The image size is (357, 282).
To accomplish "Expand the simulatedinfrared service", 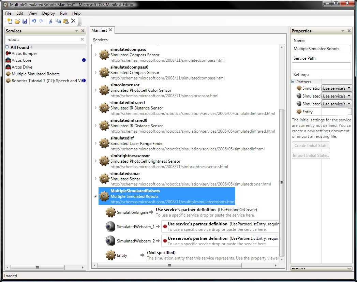I will click(x=96, y=108).
